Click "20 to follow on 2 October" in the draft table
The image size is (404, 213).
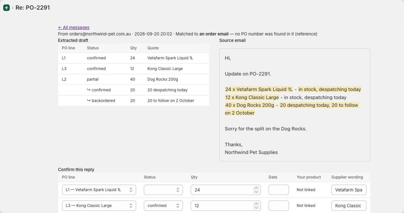click(x=171, y=101)
